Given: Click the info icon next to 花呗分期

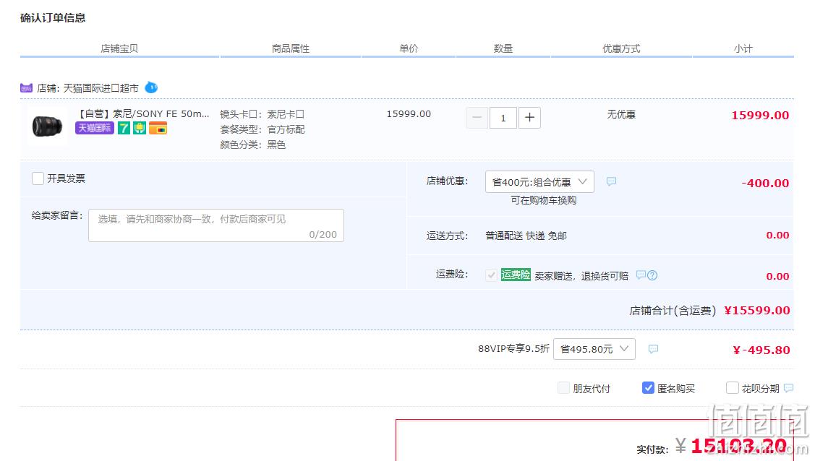Looking at the screenshot, I should coord(788,388).
